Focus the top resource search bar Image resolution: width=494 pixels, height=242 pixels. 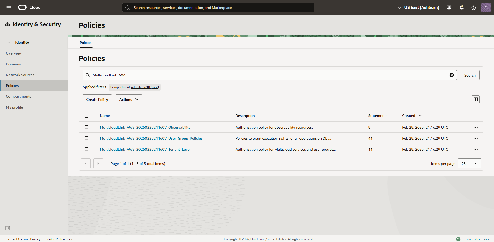pyautogui.click(x=218, y=8)
